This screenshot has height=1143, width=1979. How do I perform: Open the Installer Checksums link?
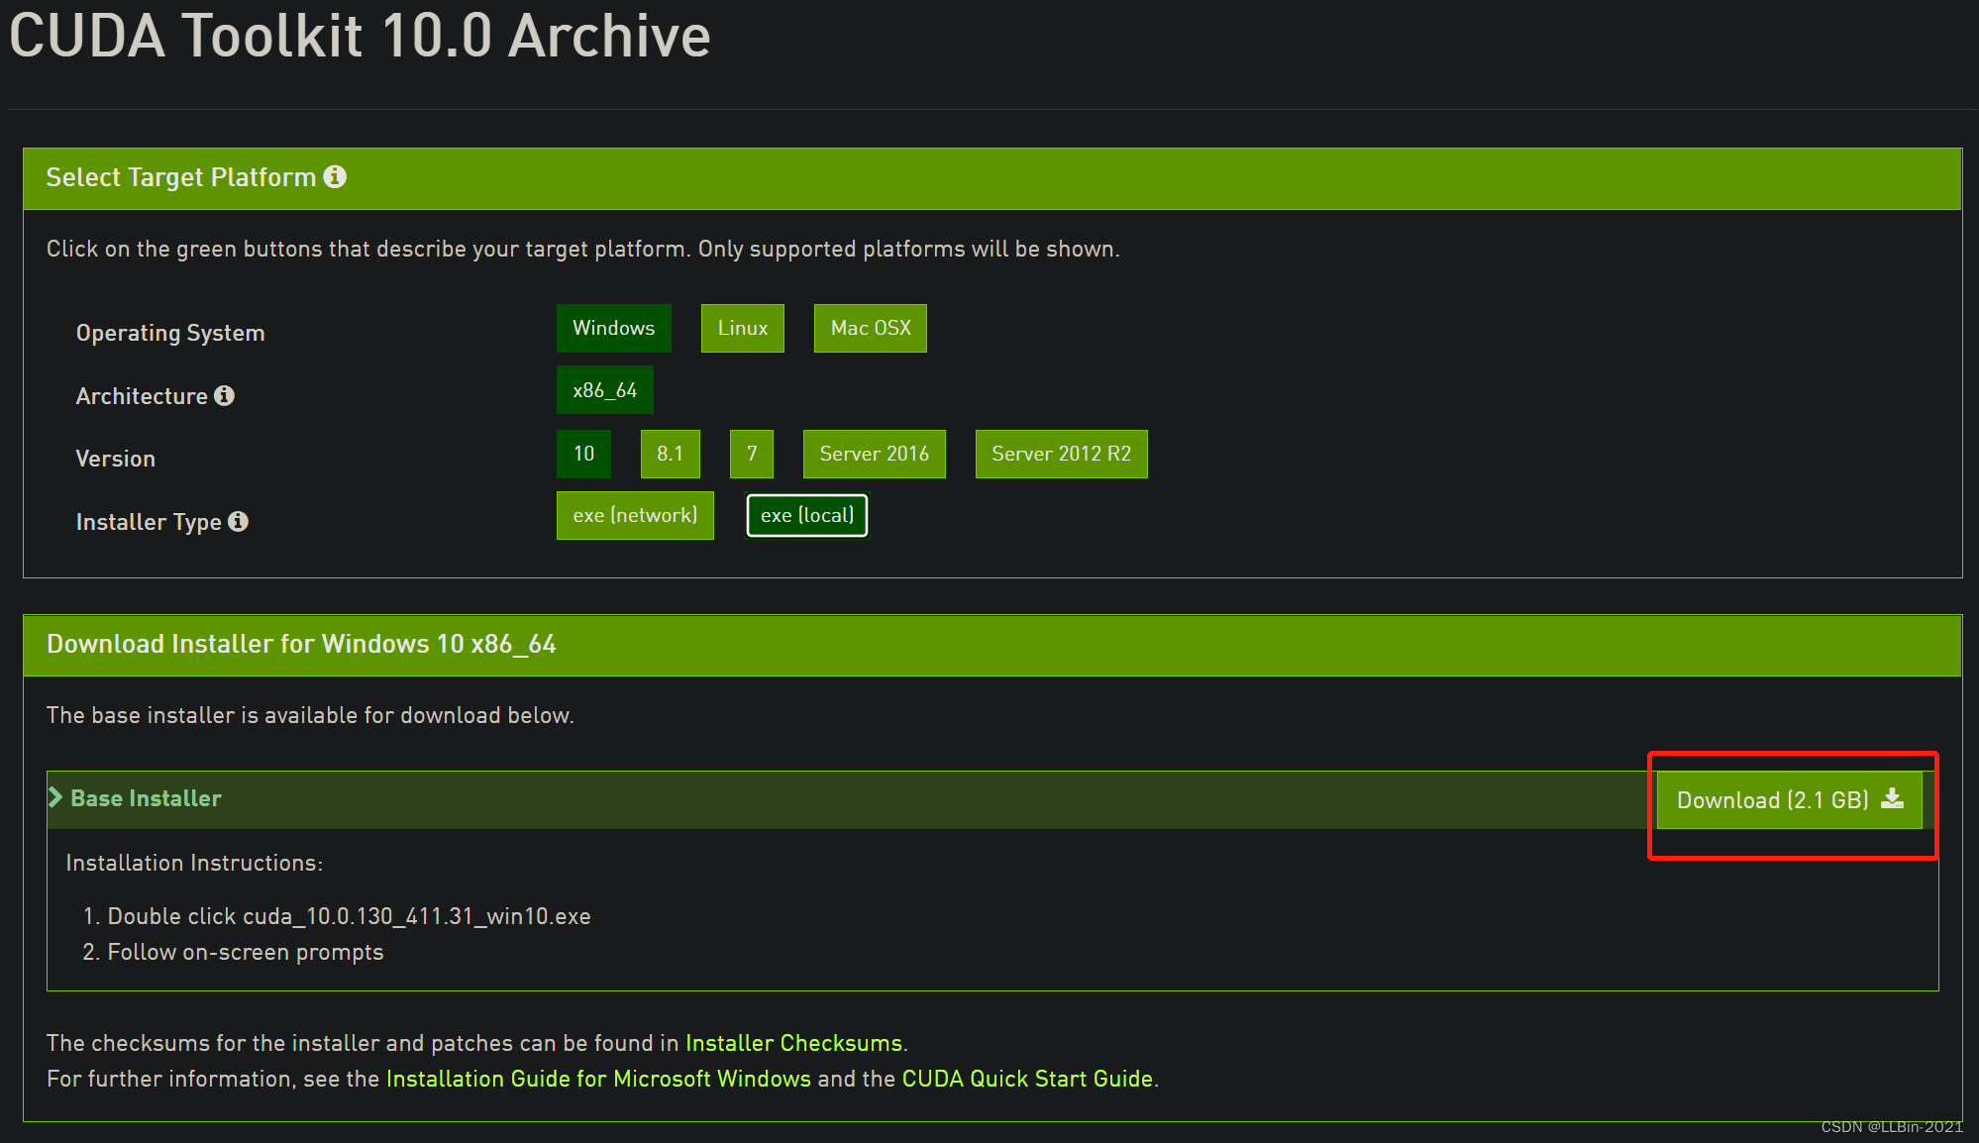[x=794, y=1043]
